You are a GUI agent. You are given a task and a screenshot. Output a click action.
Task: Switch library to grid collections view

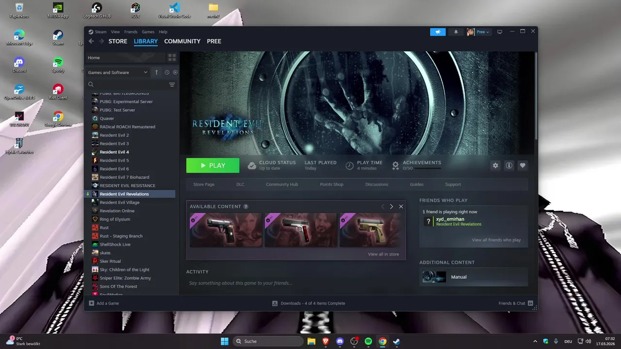172,58
